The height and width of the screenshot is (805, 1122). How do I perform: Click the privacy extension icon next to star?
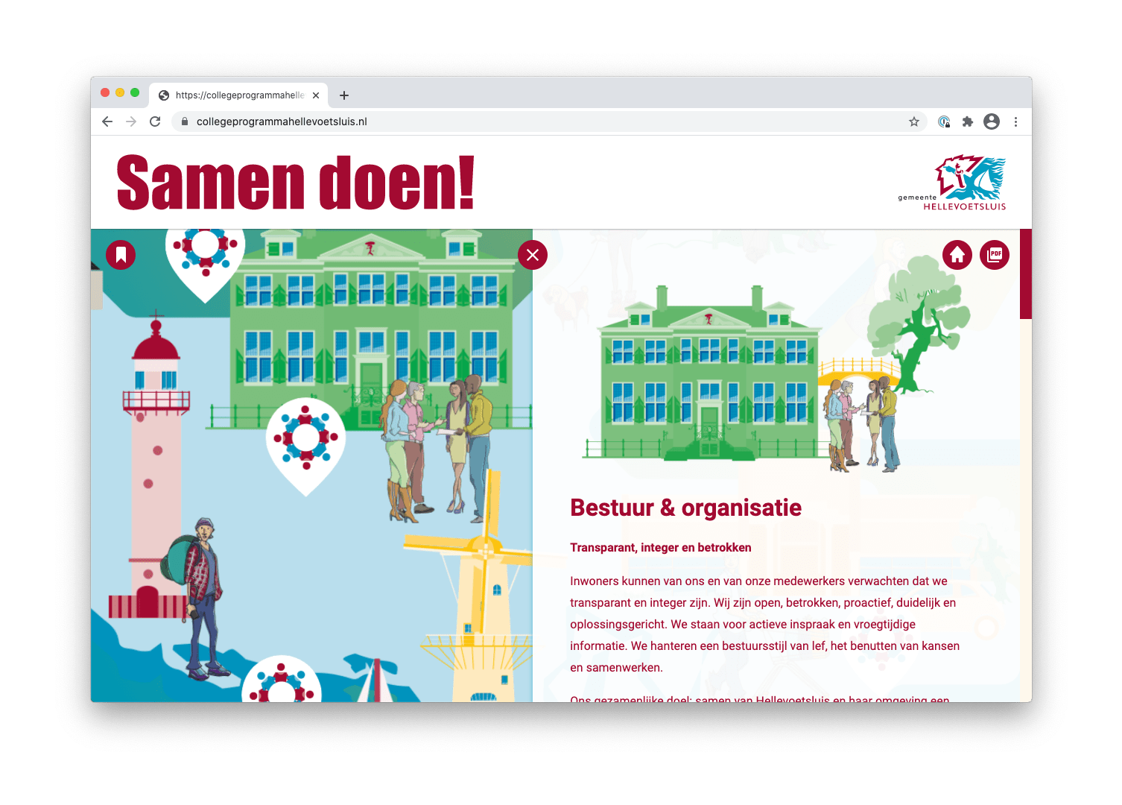944,121
